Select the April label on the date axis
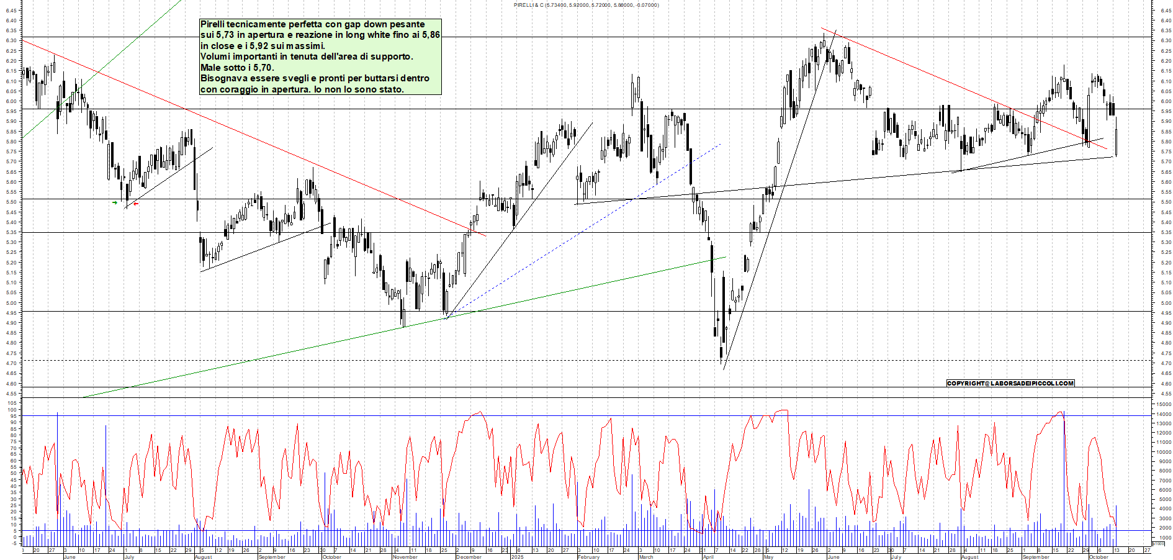The height and width of the screenshot is (560, 1173). (708, 557)
